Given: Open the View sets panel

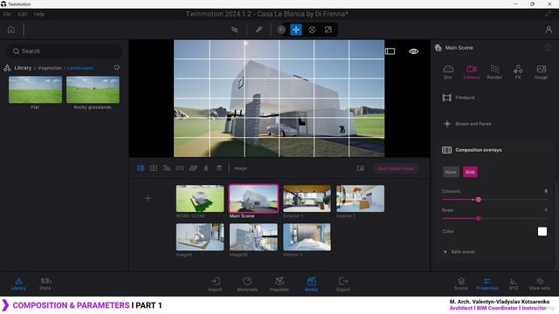Looking at the screenshot, I should pyautogui.click(x=540, y=284).
